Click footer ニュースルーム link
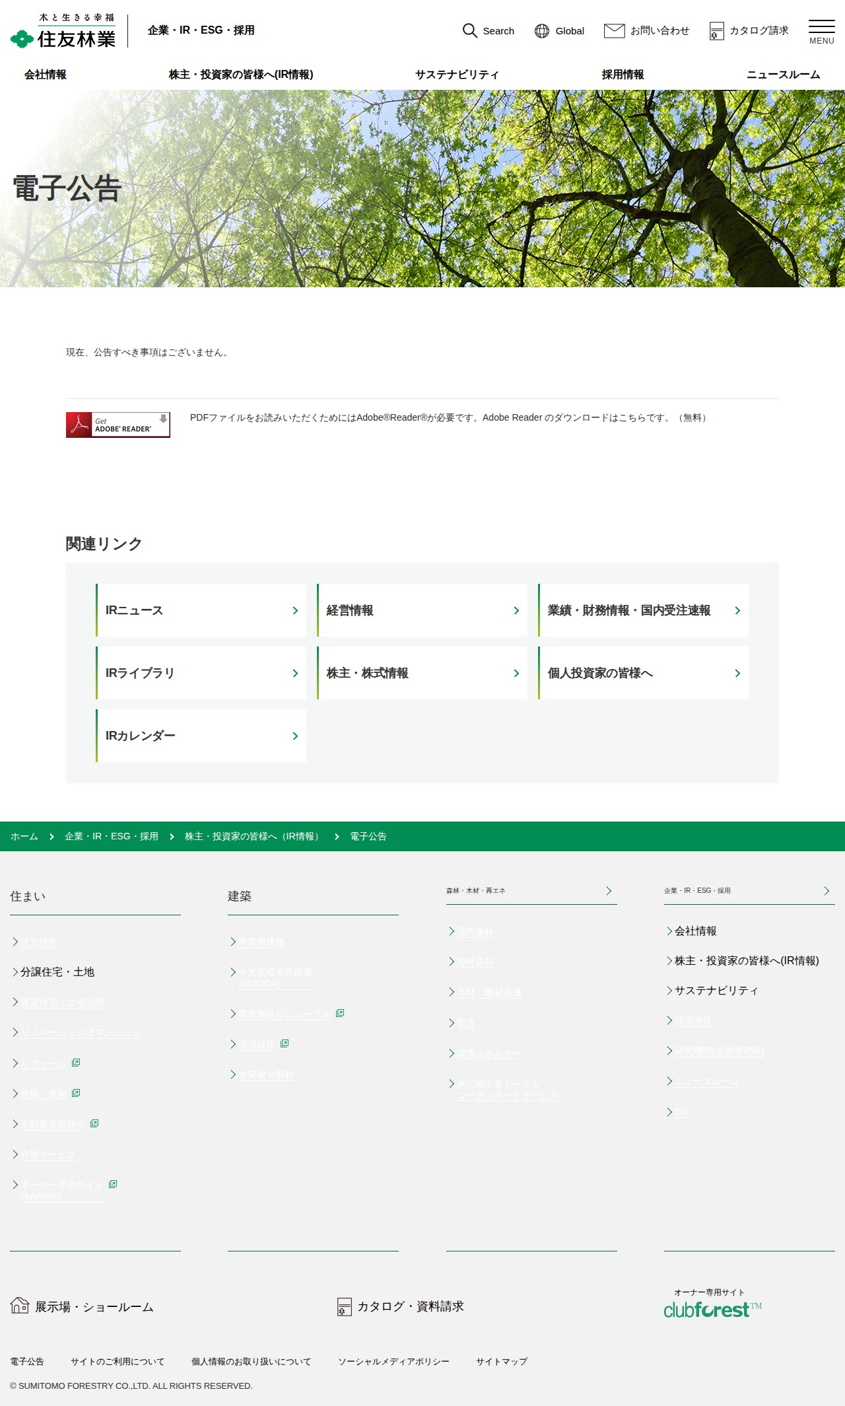 point(707,1082)
